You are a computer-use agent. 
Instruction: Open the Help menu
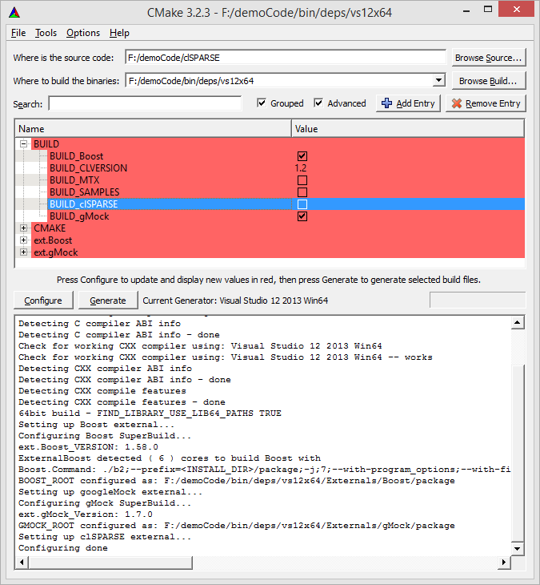119,33
